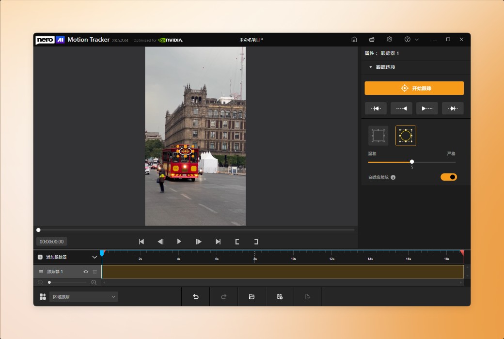Hide 跟踪器 1 using eye icon
Image resolution: width=504 pixels, height=339 pixels.
coord(86,272)
